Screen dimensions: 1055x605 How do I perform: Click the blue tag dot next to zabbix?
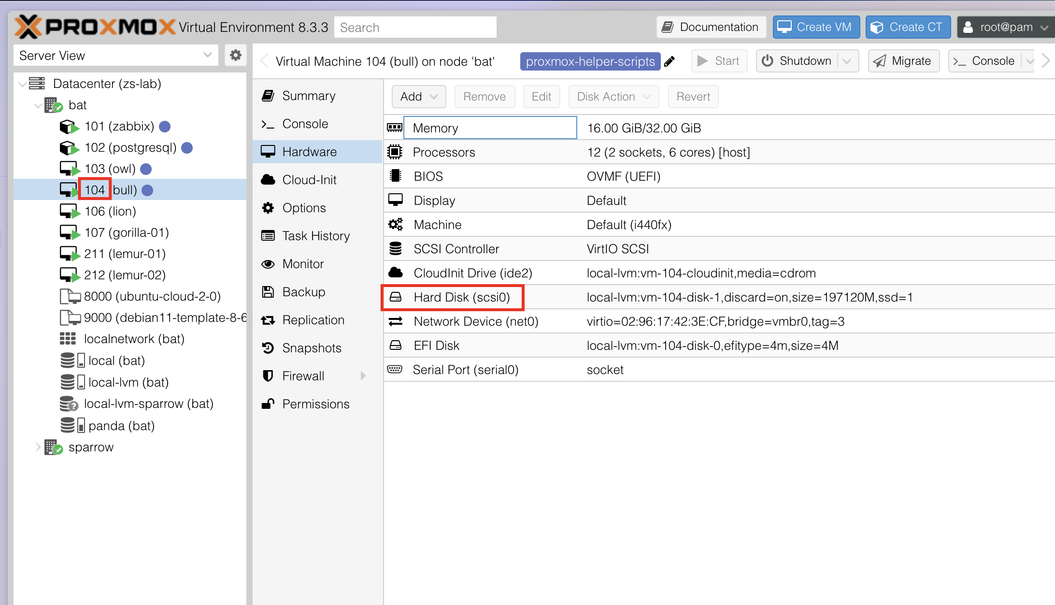pos(165,127)
